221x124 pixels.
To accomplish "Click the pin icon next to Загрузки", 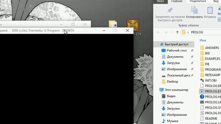I will pos(192,63).
